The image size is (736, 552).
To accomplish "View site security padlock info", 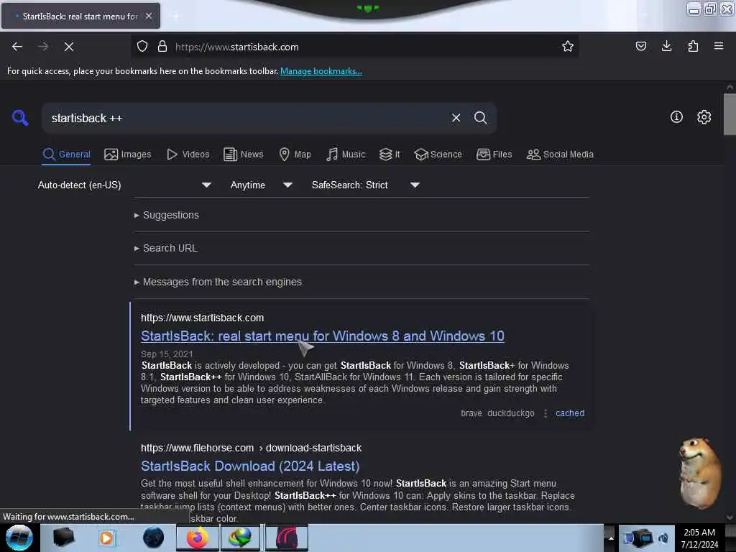I will pos(162,47).
